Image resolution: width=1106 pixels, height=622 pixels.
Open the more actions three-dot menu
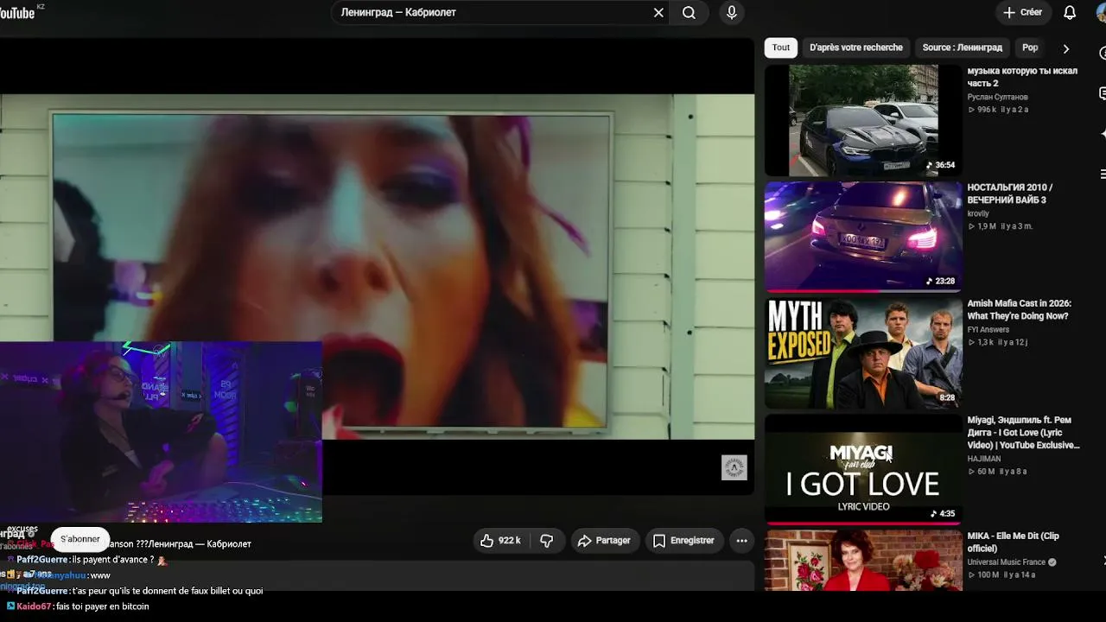741,541
